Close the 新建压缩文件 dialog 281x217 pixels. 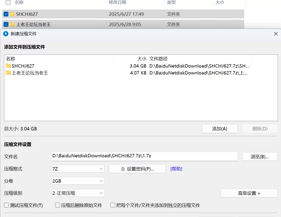[276, 34]
